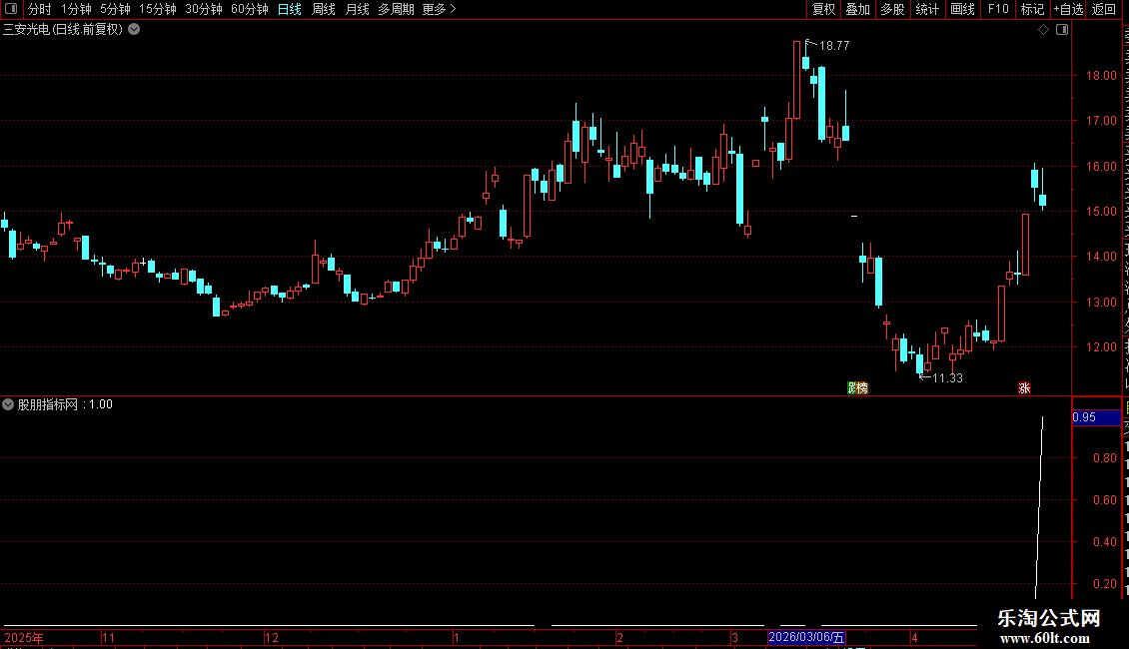Viewport: 1129px width, 649px height.
Task: Click the red 涨 marker icon
Action: click(x=1025, y=387)
